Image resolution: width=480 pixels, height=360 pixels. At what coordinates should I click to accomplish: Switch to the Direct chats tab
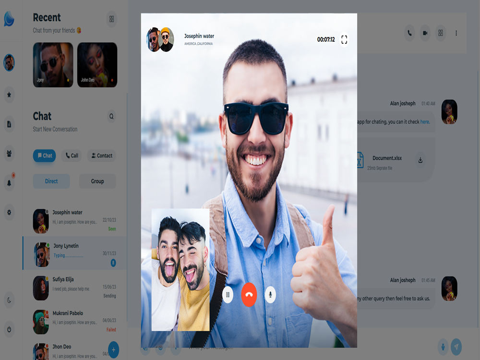point(51,181)
